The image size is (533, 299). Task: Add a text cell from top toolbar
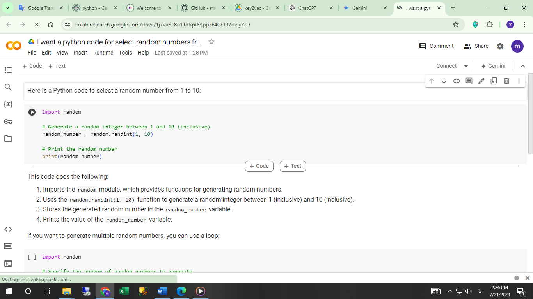[x=57, y=66]
